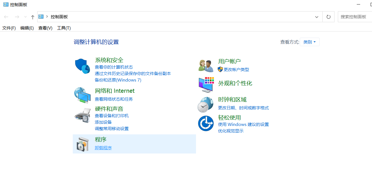Open the recent locations dropdown arrow
Screen dimensions: 372x183
25,17
